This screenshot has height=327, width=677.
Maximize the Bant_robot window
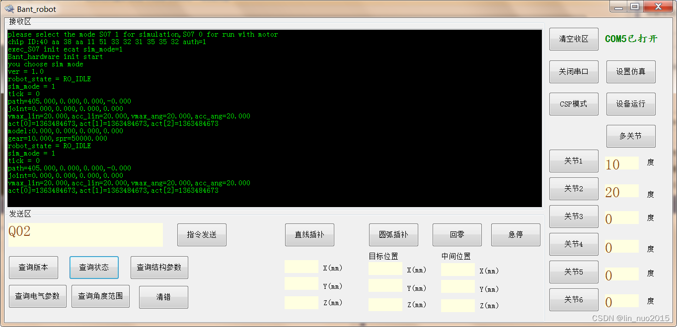click(x=635, y=7)
